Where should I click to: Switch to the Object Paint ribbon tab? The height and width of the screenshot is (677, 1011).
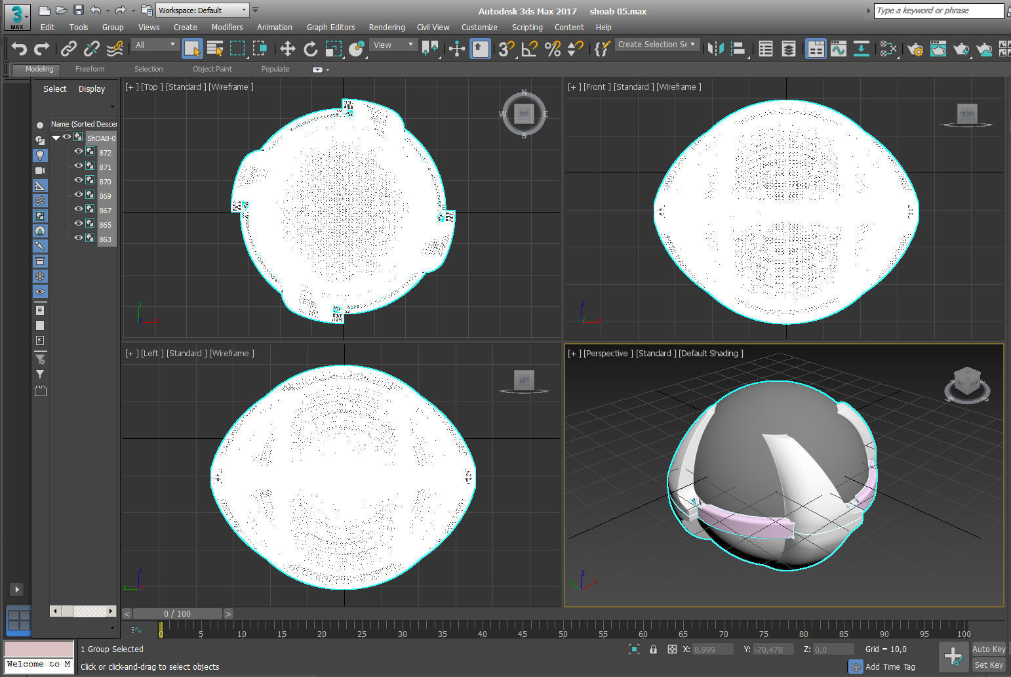click(x=212, y=69)
